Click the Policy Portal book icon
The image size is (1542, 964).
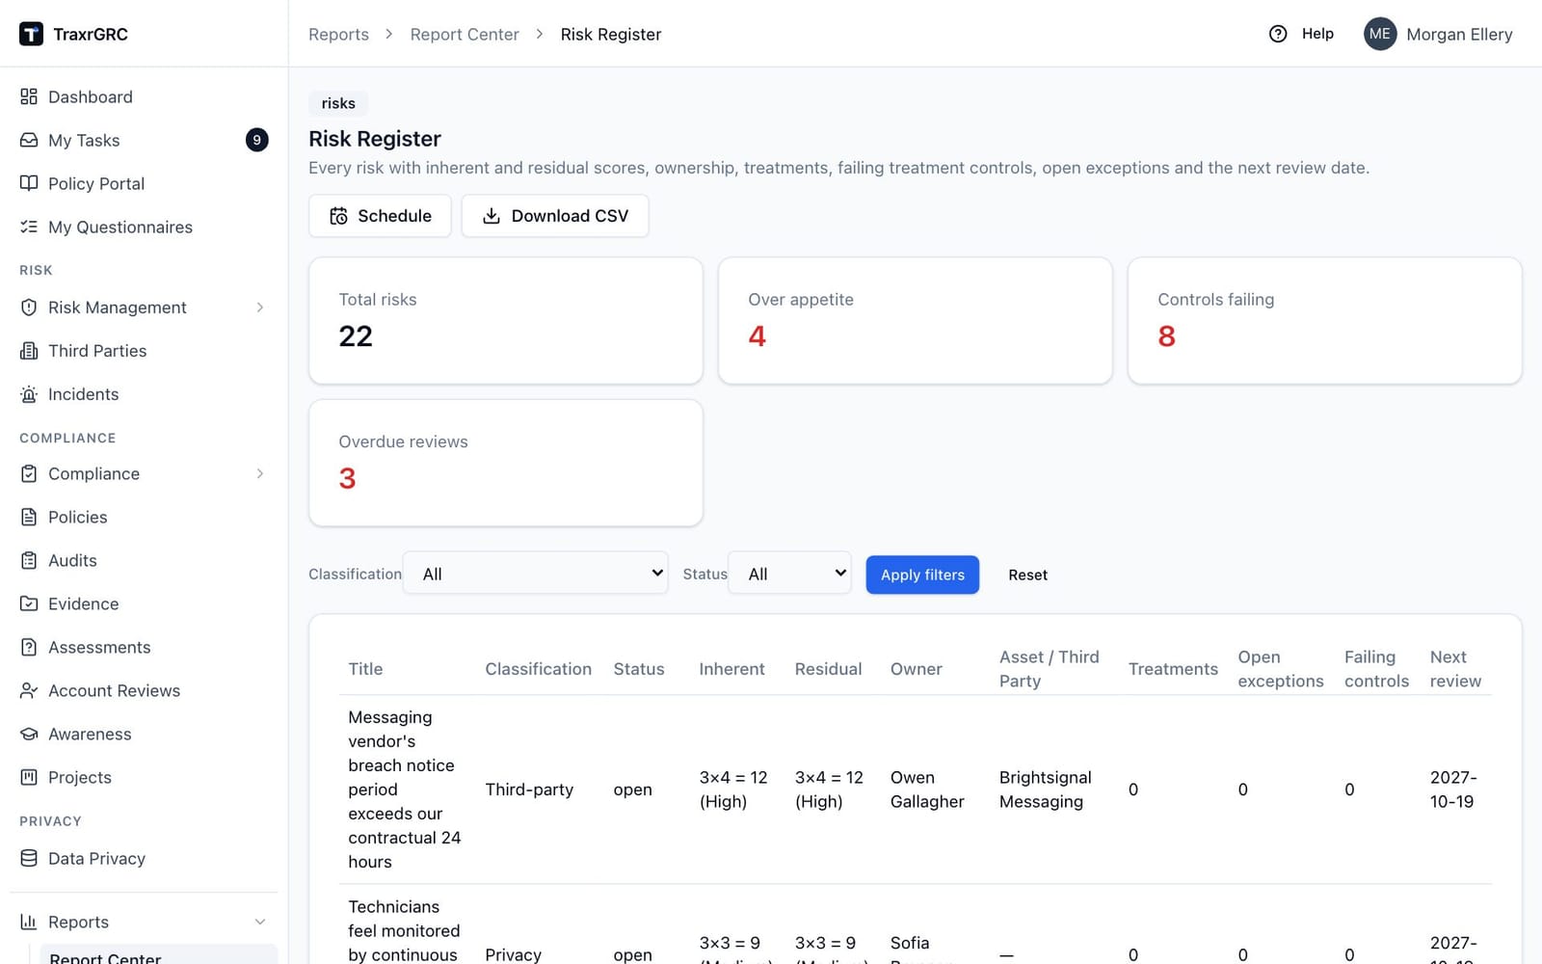coord(29,183)
